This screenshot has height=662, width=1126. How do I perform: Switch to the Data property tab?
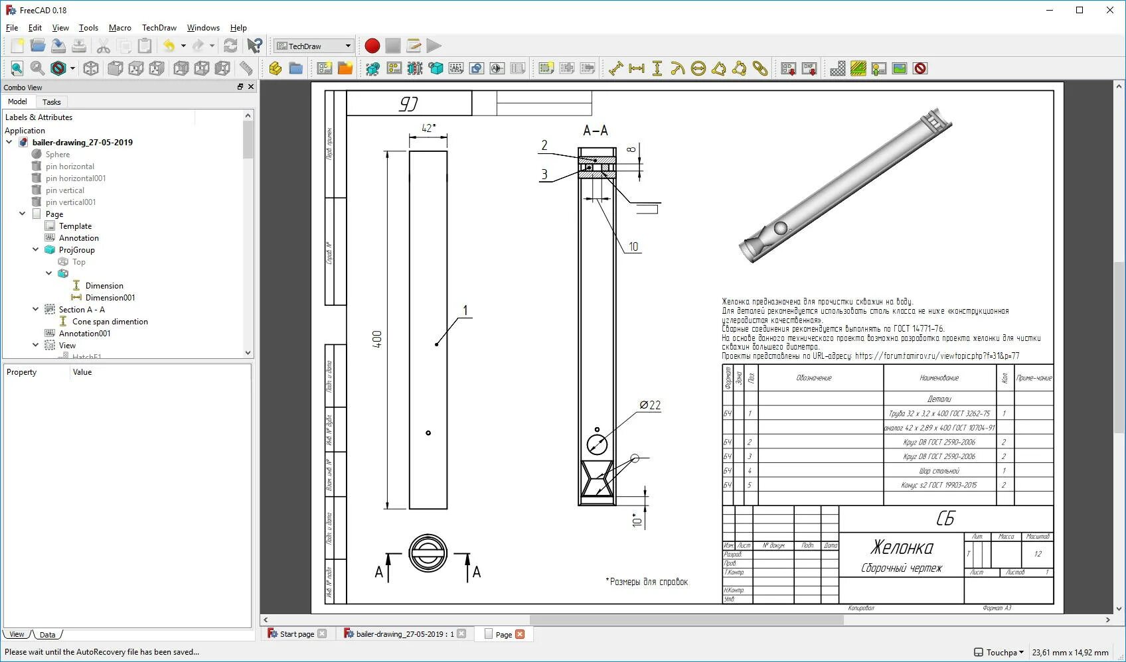coord(48,635)
